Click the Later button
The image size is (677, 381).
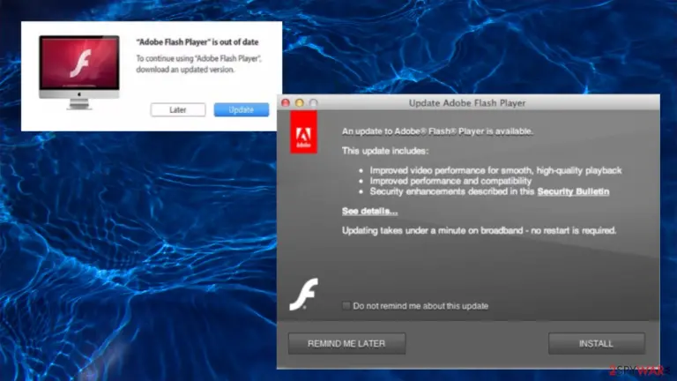(178, 109)
